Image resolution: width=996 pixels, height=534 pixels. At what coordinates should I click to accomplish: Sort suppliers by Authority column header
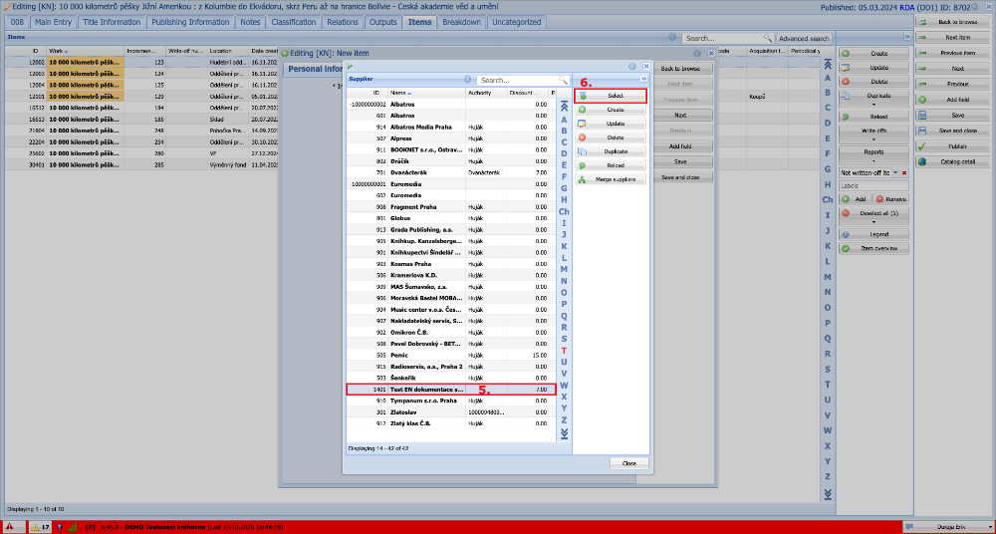coord(486,93)
